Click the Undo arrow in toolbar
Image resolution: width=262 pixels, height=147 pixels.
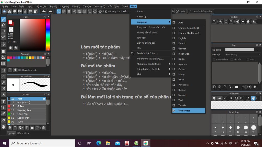(44, 11)
